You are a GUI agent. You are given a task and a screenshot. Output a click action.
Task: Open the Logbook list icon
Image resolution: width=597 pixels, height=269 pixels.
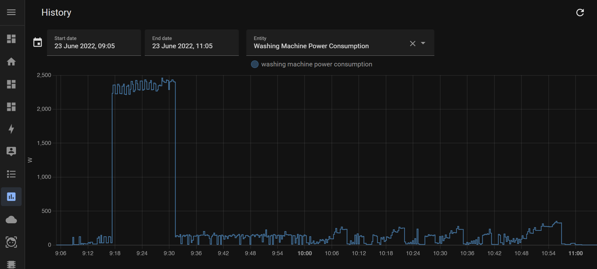tap(11, 174)
